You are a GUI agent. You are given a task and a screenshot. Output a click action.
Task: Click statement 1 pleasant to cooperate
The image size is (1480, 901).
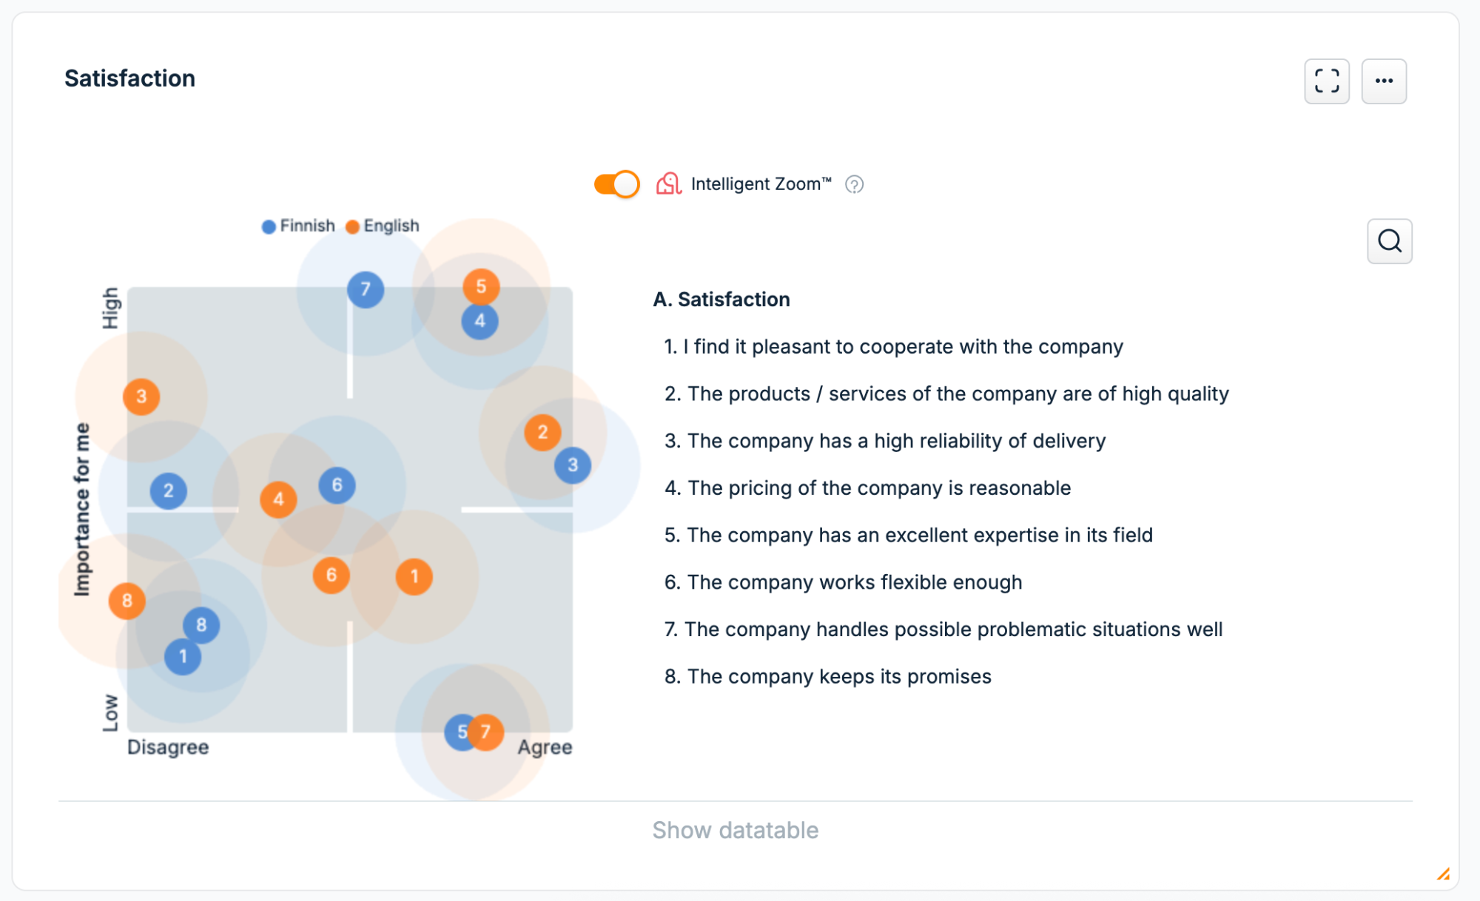coord(893,347)
